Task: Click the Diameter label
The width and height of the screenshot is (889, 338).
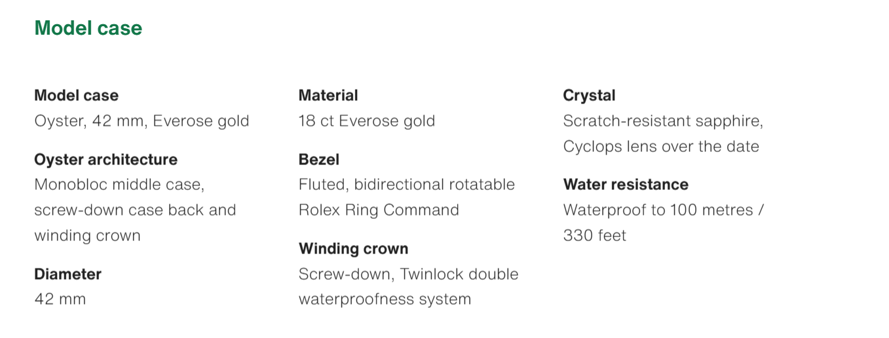Action: 67,274
